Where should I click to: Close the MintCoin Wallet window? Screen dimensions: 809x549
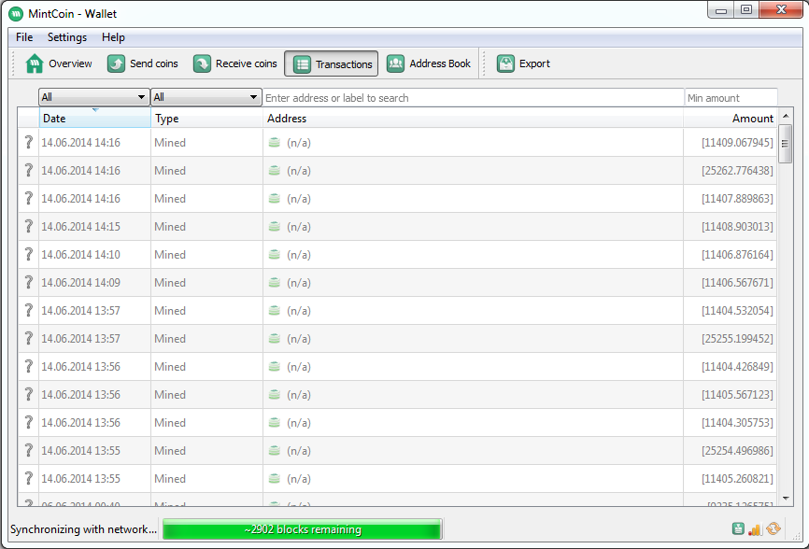click(781, 9)
